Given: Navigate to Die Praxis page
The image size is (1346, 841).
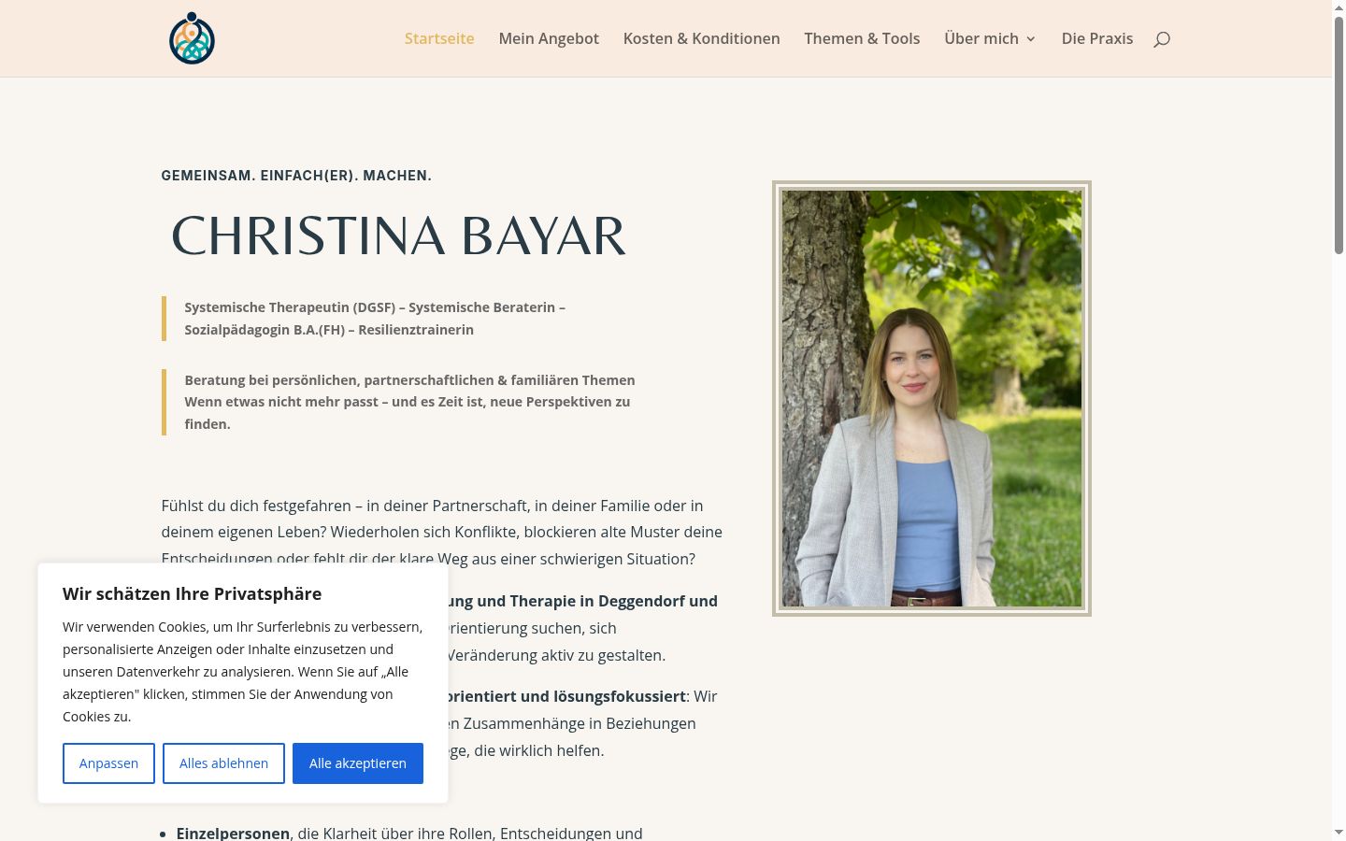Looking at the screenshot, I should (1097, 38).
